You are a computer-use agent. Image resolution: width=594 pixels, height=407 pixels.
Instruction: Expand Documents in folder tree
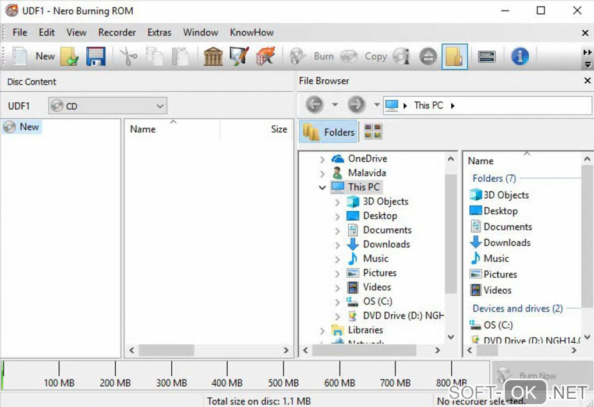pos(337,231)
